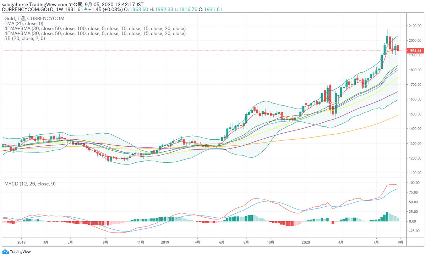Click the '2019' time axis label

(164, 243)
